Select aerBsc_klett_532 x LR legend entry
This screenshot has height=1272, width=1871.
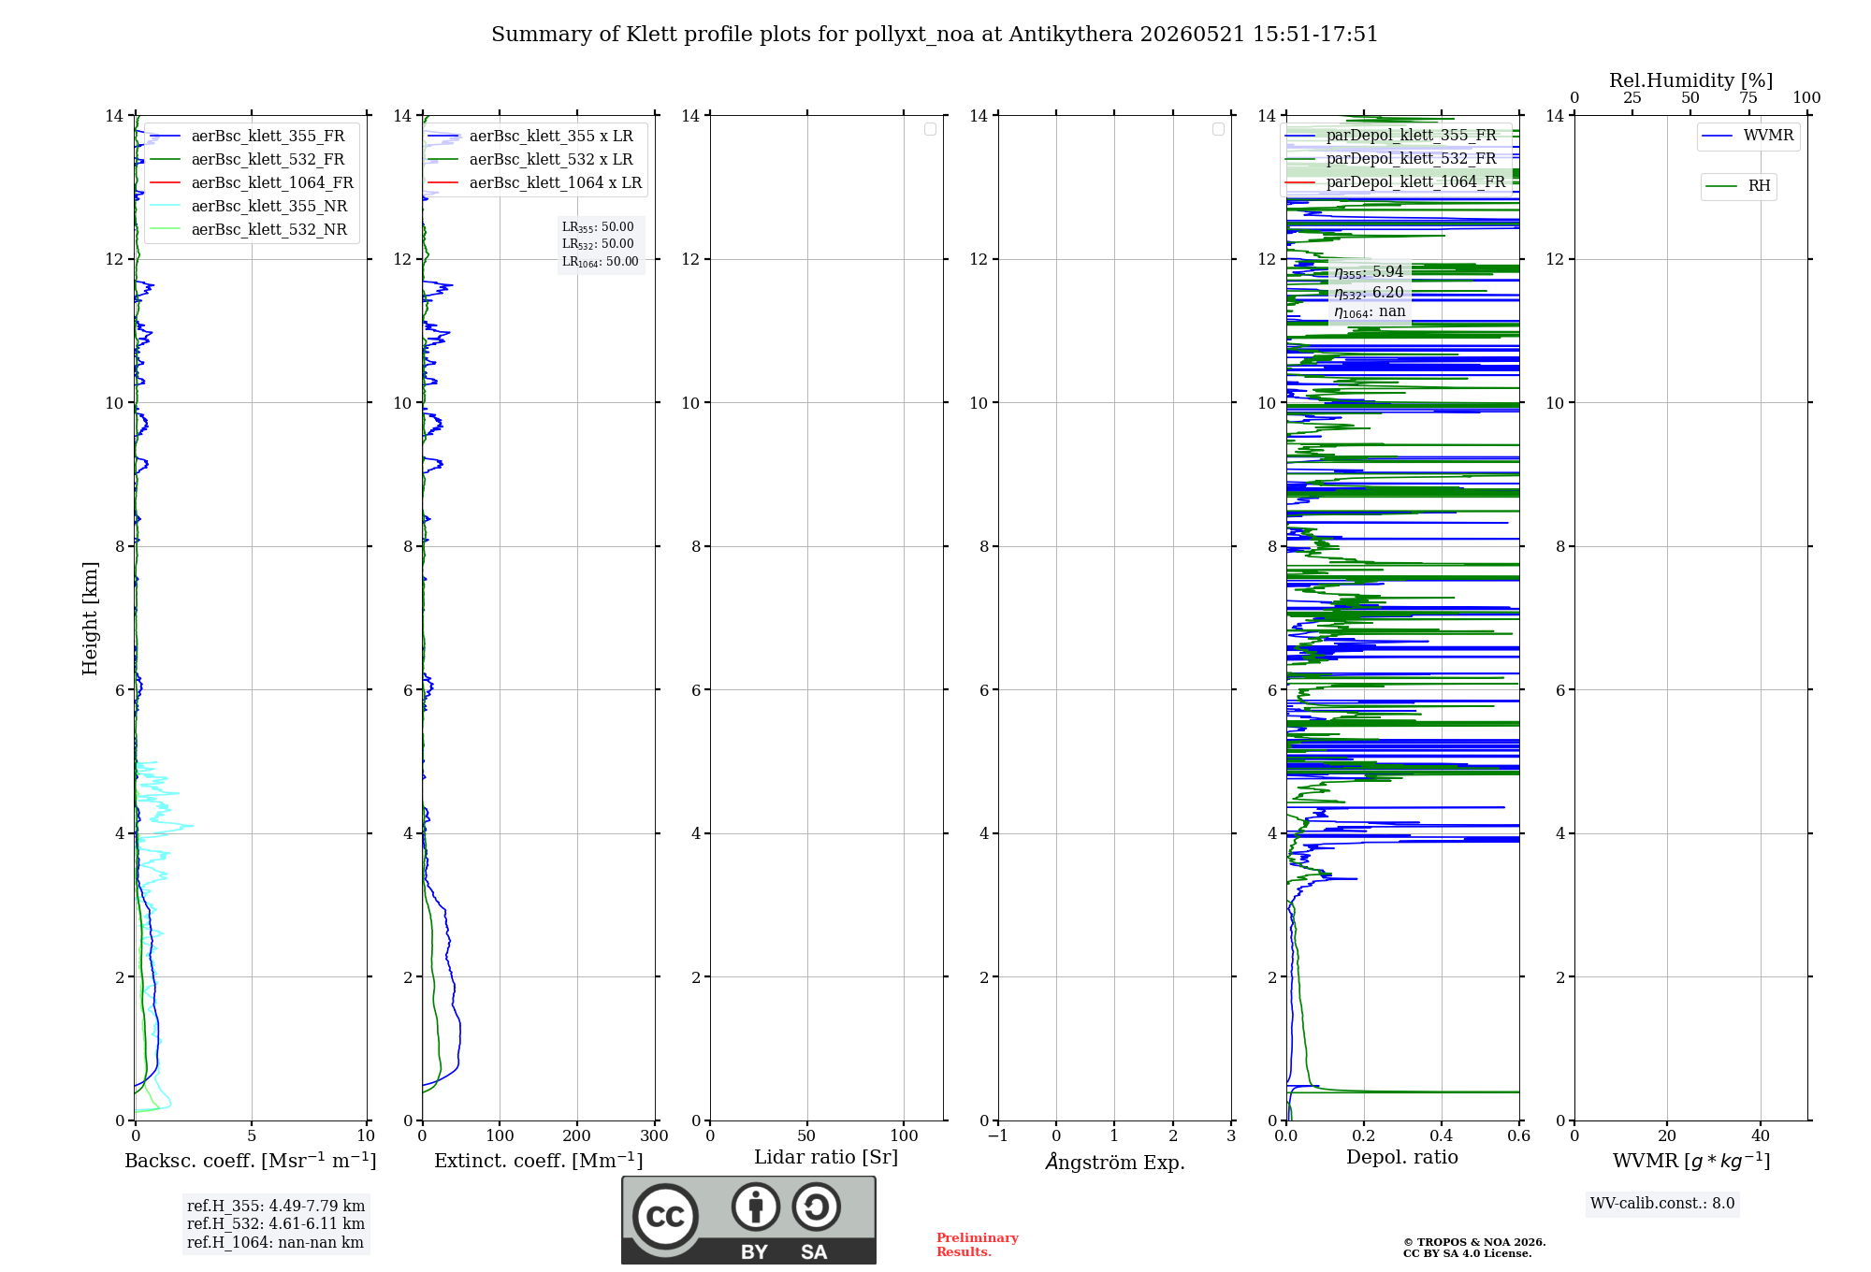coord(531,159)
